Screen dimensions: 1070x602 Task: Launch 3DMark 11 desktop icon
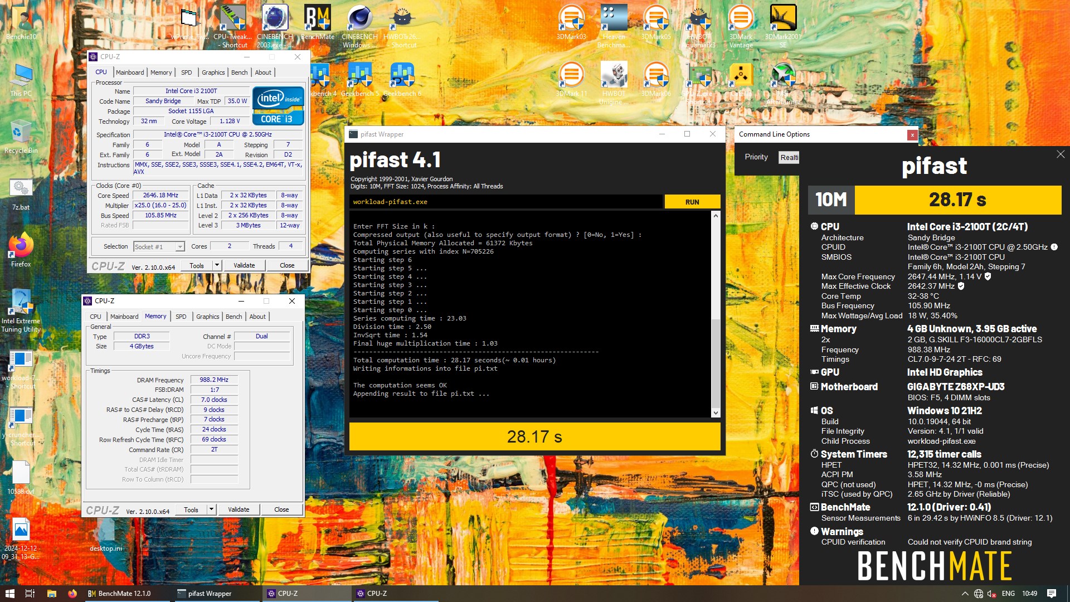(571, 79)
